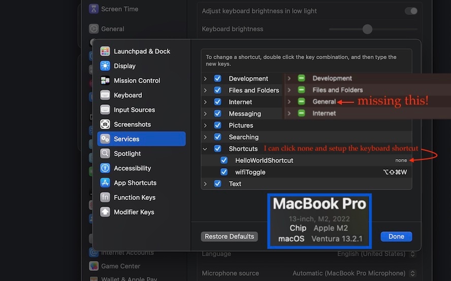Select the Services category
The height and width of the screenshot is (281, 451).
[142, 139]
